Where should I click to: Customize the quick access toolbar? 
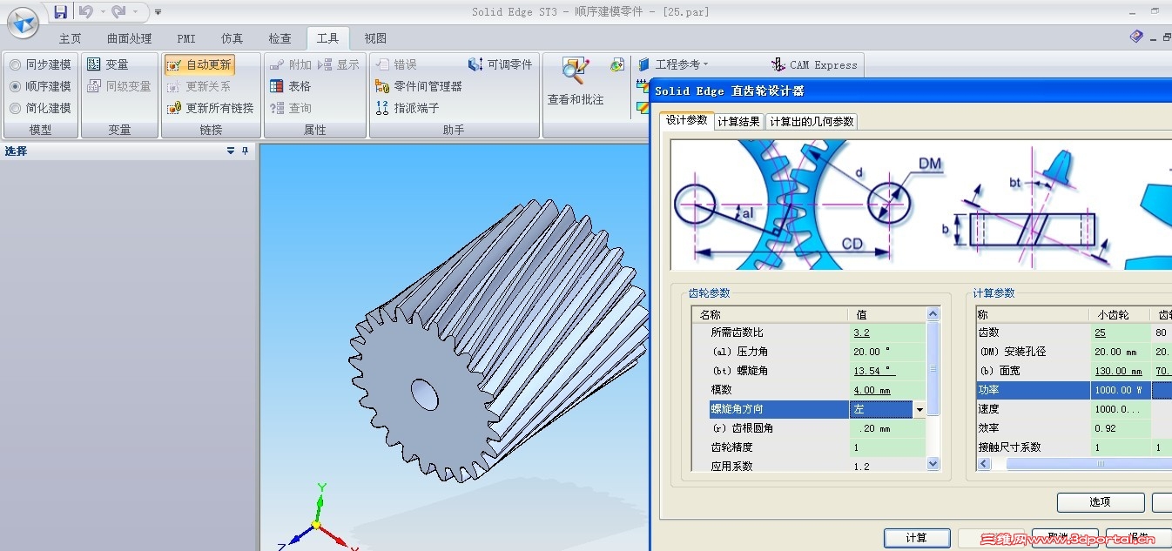point(158,12)
